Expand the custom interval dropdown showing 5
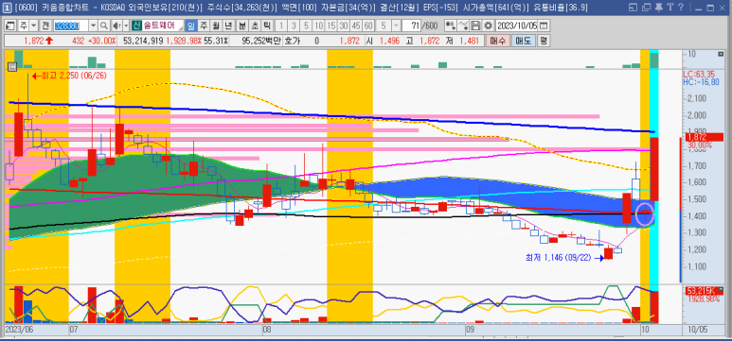Image resolution: width=732 pixels, height=341 pixels. [396, 26]
